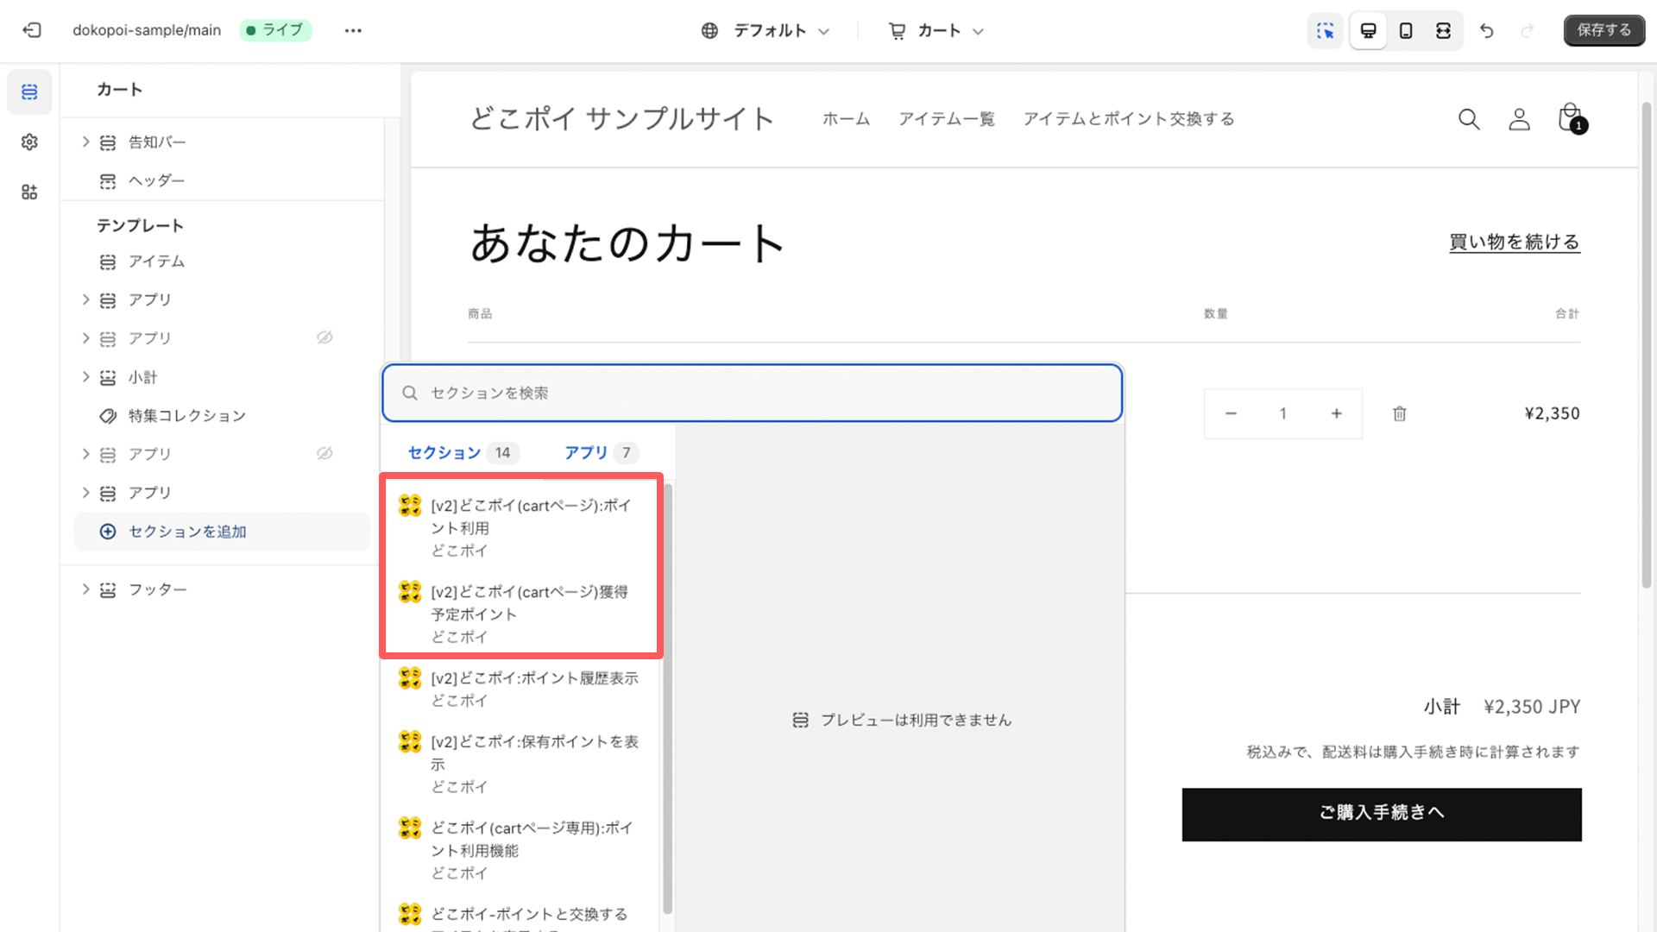
Task: Click the redo arrow icon
Action: pyautogui.click(x=1527, y=31)
